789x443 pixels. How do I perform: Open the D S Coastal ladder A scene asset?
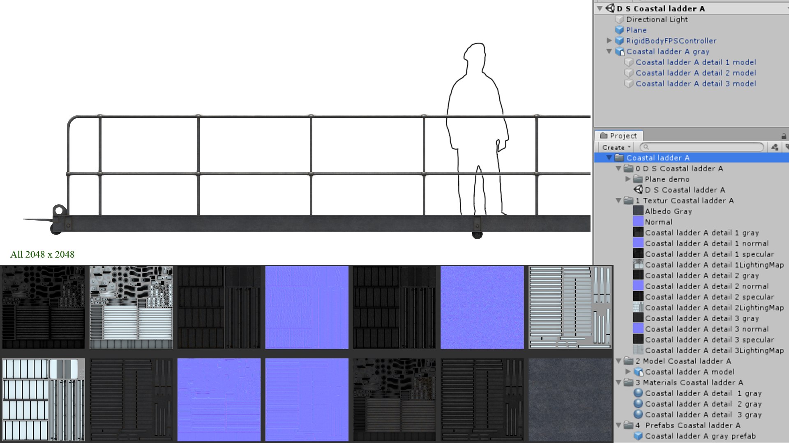coord(684,190)
